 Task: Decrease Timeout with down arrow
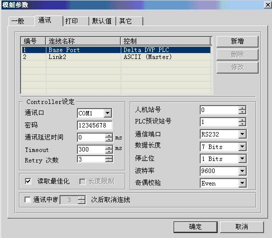click(109, 151)
